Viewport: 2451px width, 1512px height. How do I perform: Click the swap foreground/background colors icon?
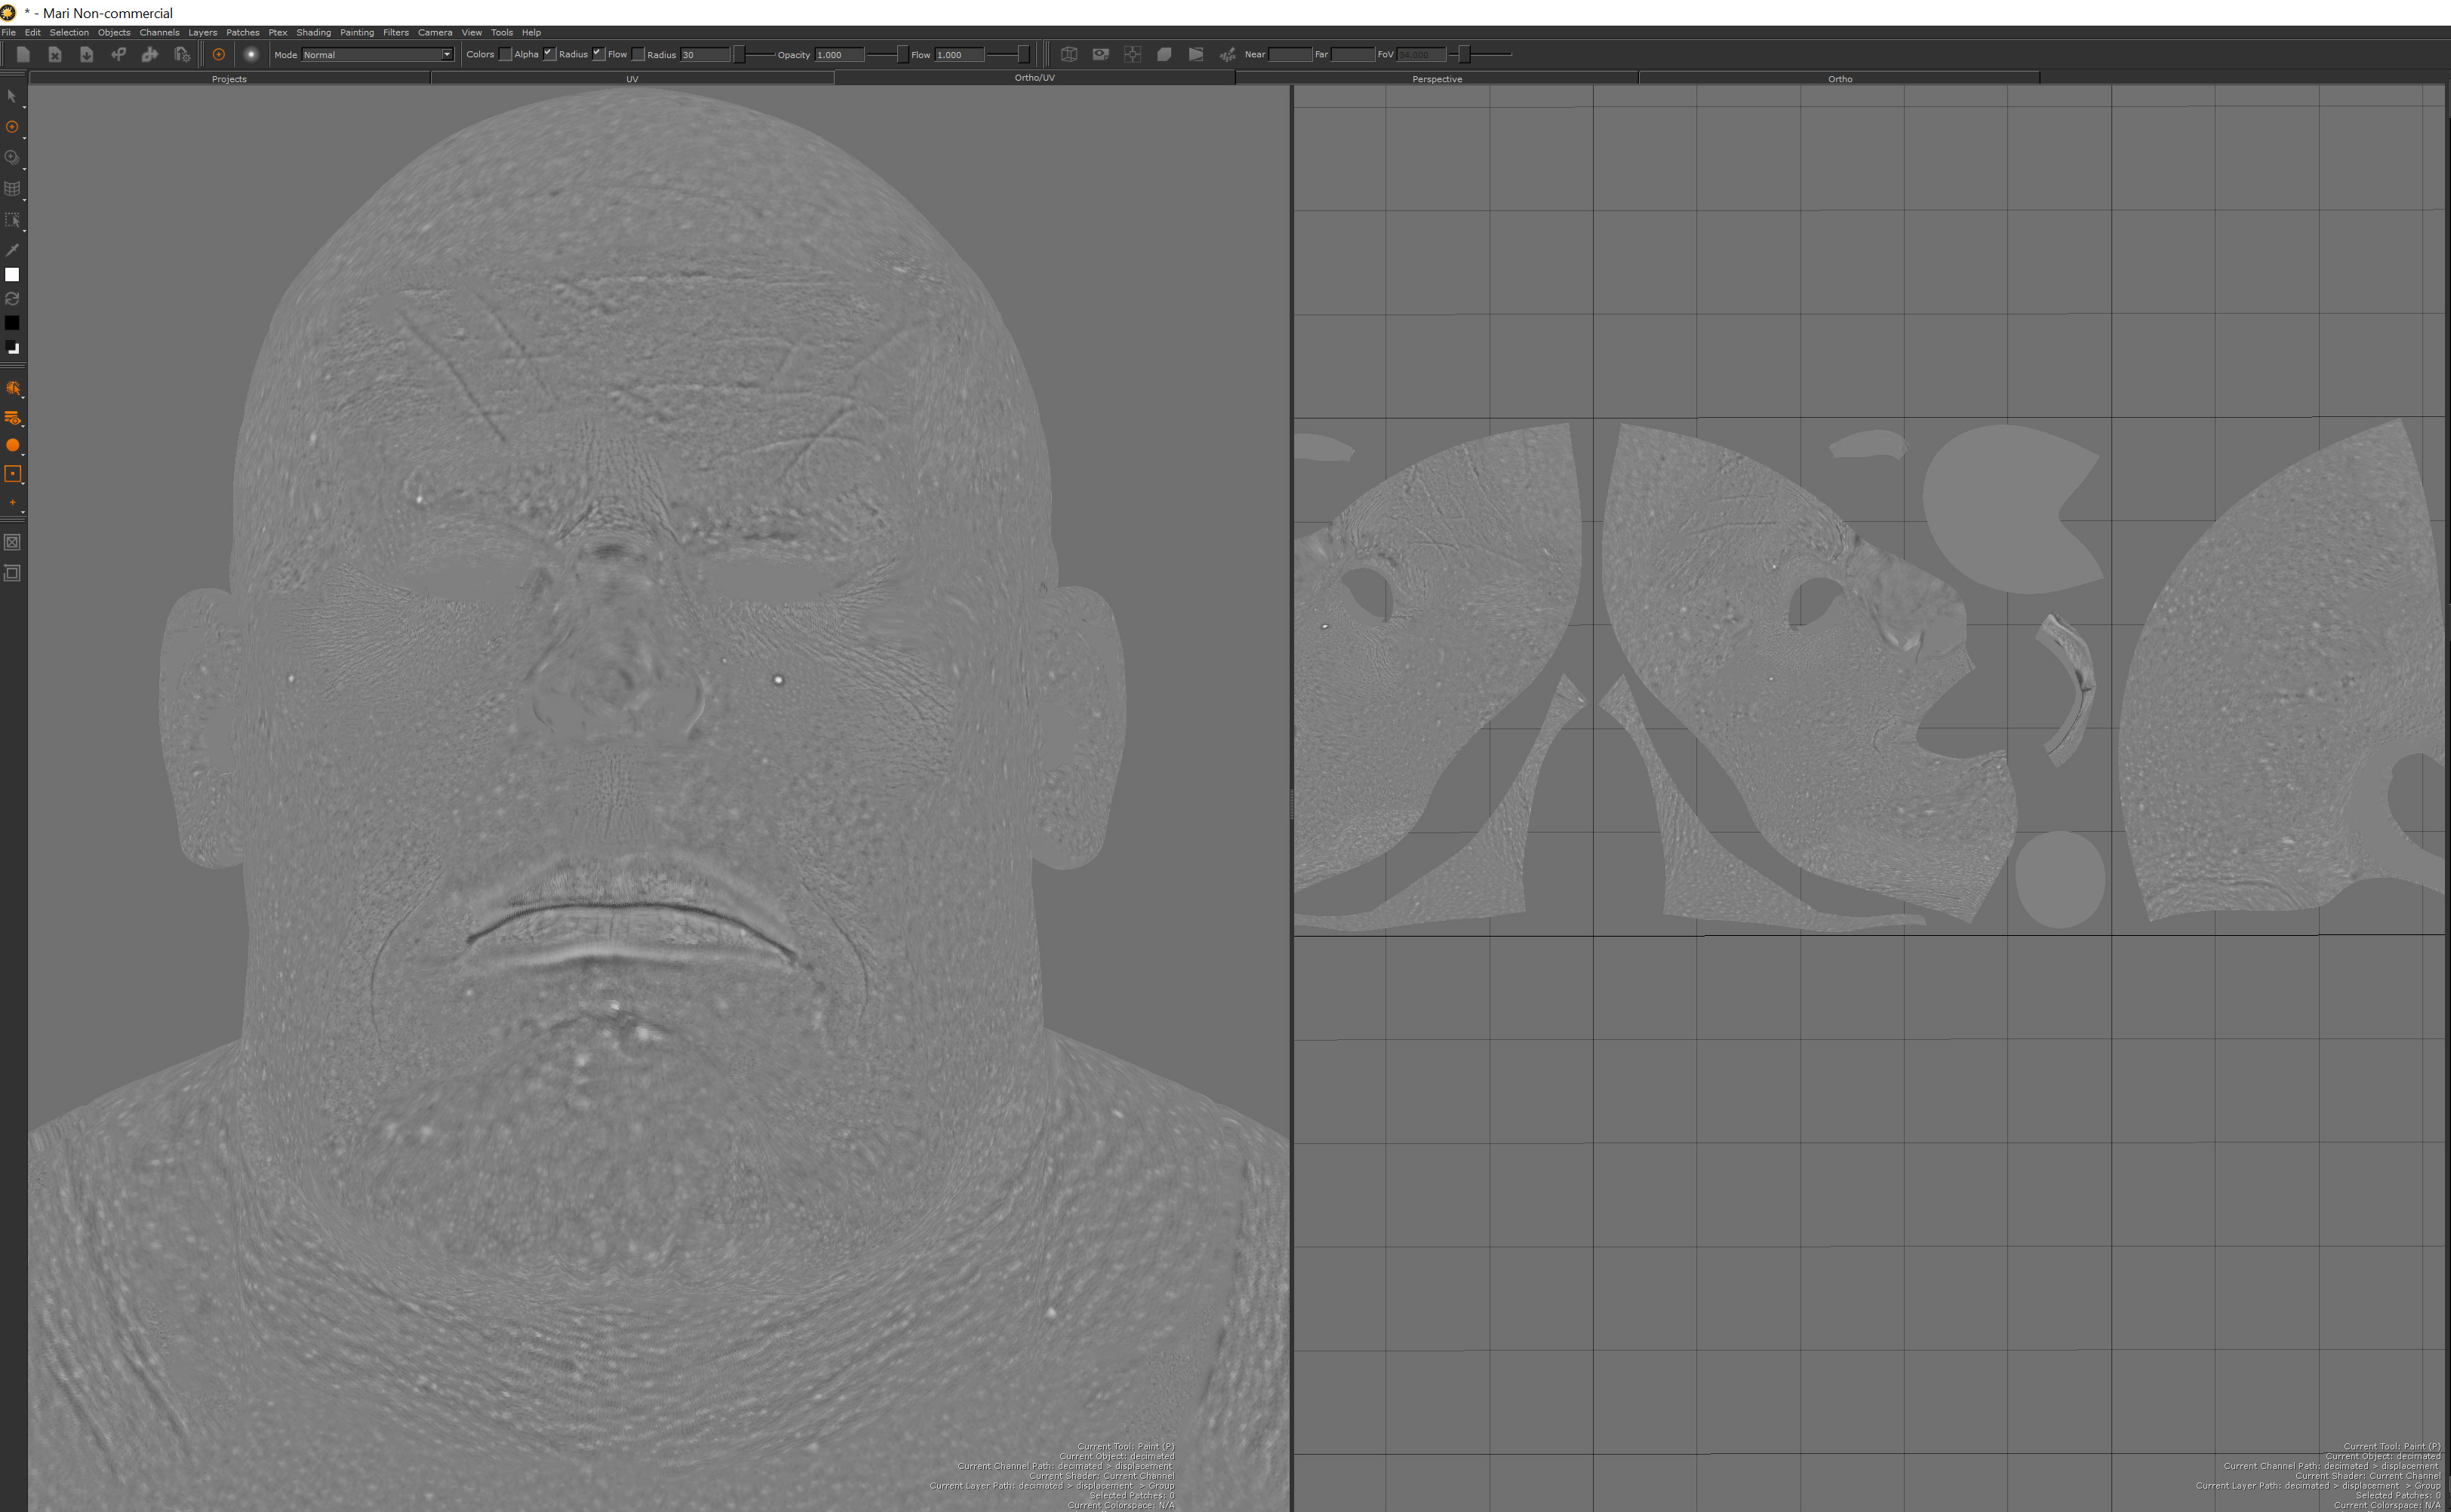[12, 298]
